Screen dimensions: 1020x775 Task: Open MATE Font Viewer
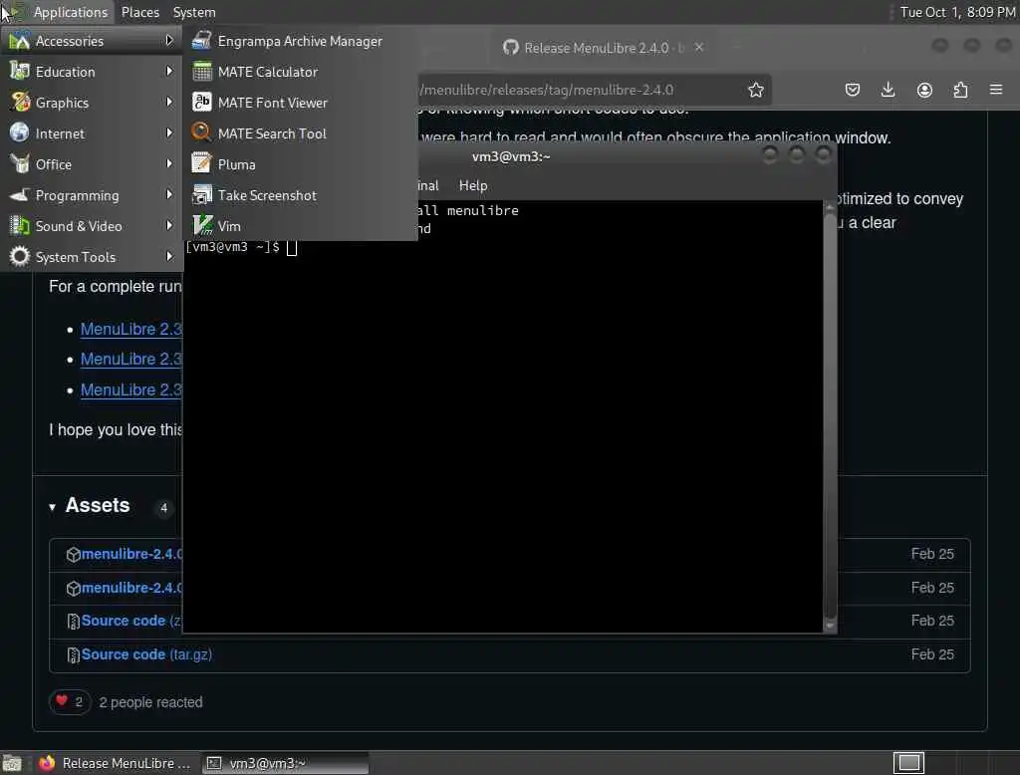[x=300, y=103]
